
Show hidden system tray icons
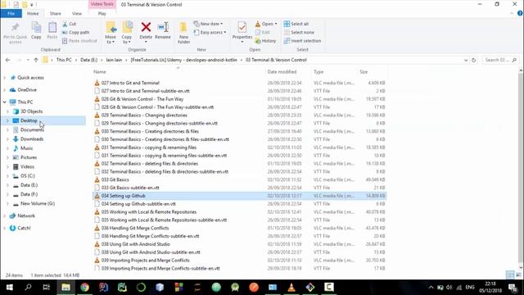431,288
